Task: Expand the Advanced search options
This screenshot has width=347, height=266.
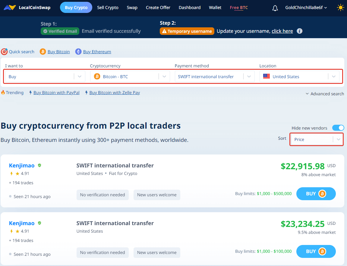Action: tap(325, 94)
